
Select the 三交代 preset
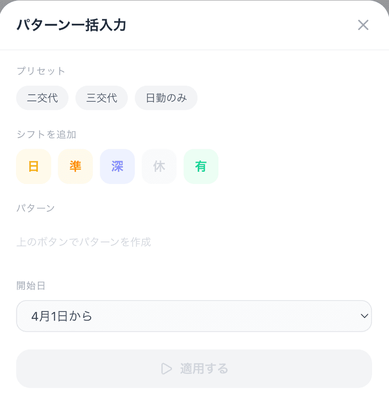coord(101,98)
